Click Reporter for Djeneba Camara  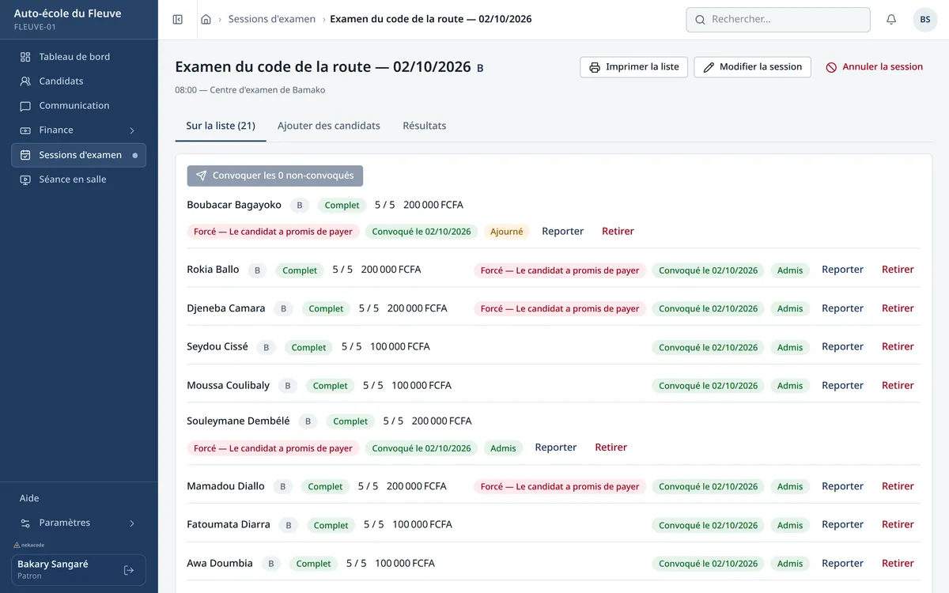[x=843, y=308]
